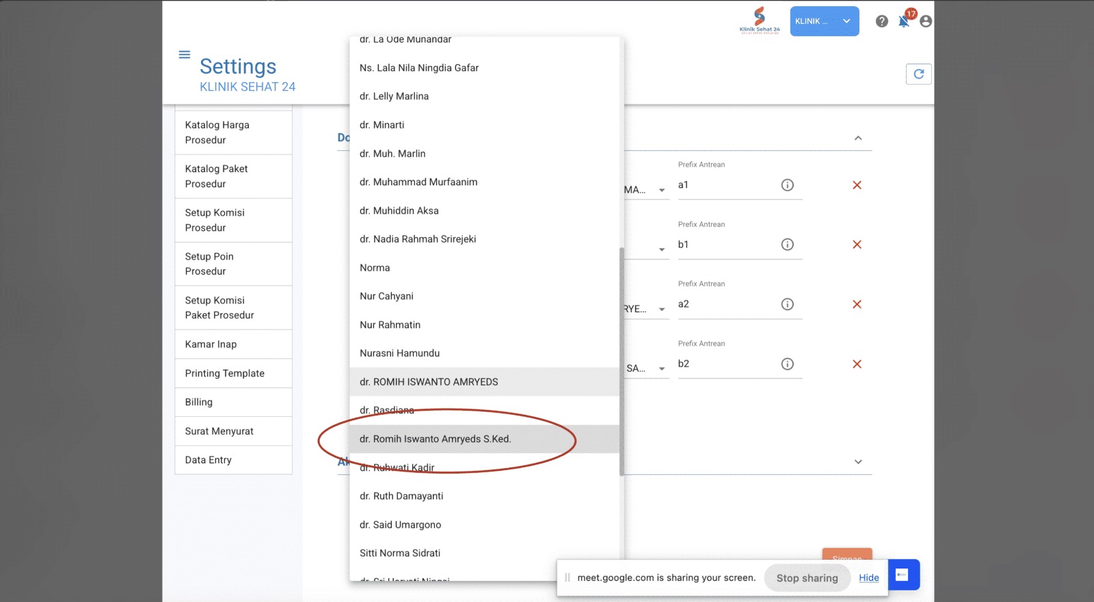1094x602 pixels.
Task: Click the Prefix Antrean field containing b1
Action: [725, 245]
